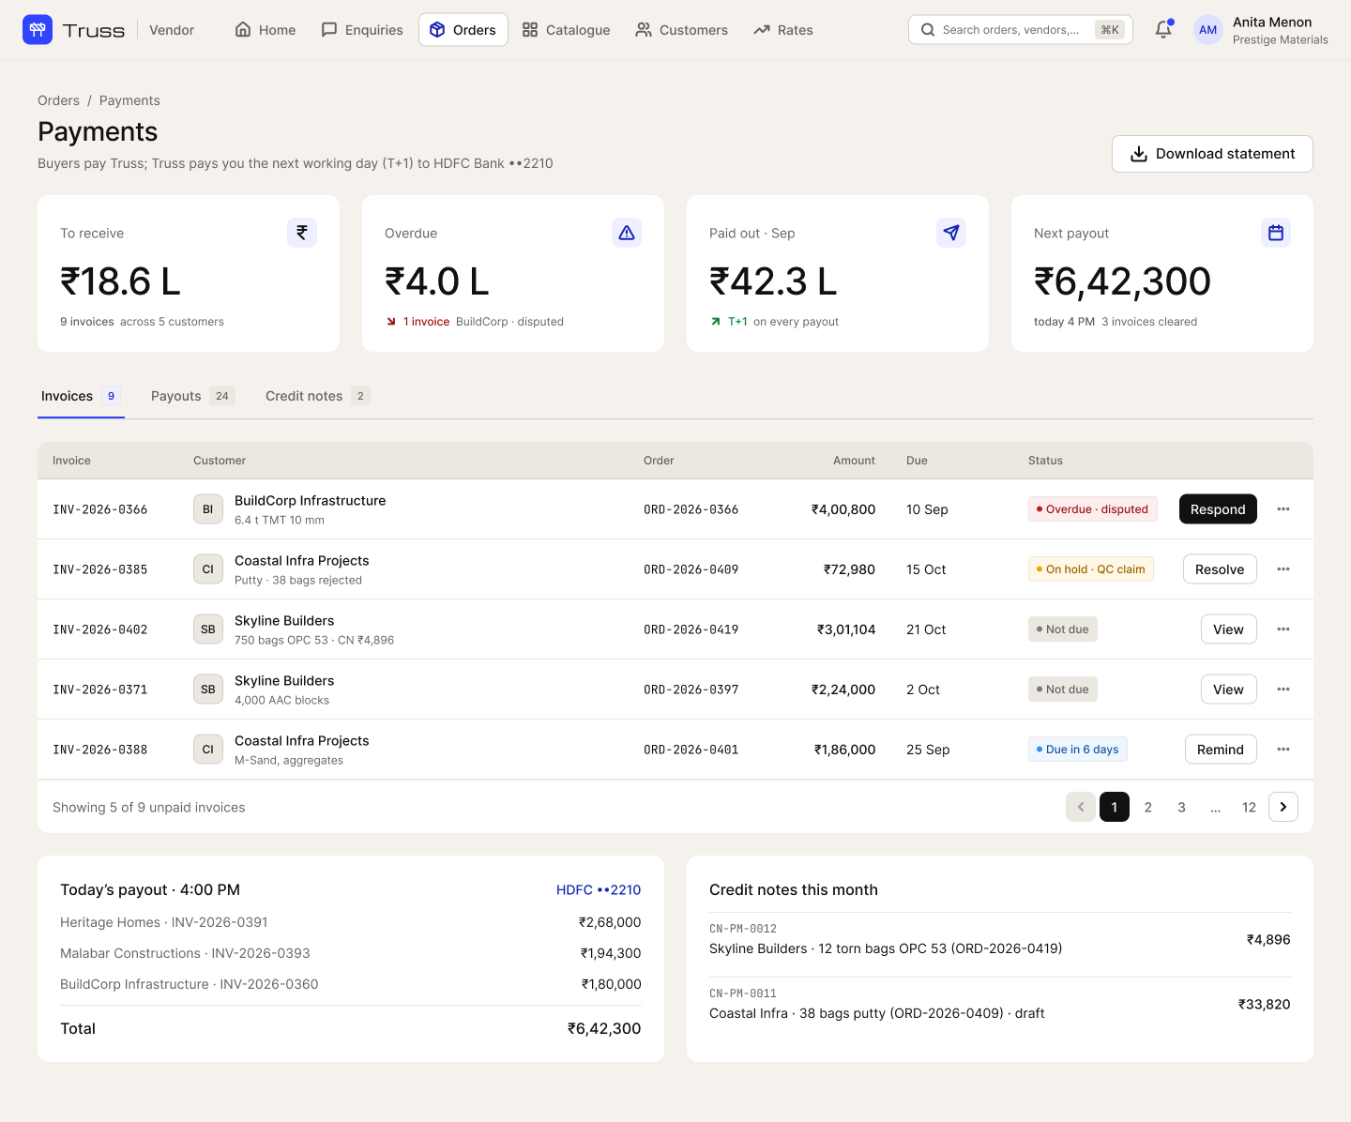Open the Customers nav item

pos(682,30)
